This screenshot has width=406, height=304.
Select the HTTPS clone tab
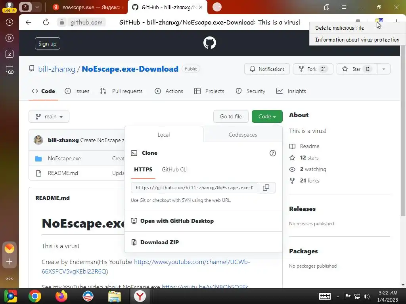(143, 169)
